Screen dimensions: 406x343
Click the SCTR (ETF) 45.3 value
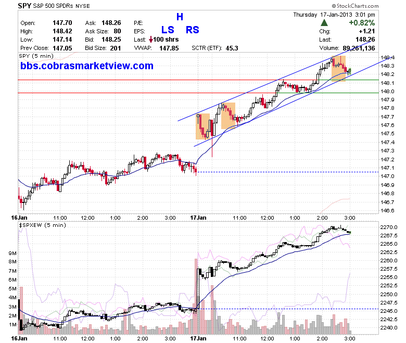(232, 48)
